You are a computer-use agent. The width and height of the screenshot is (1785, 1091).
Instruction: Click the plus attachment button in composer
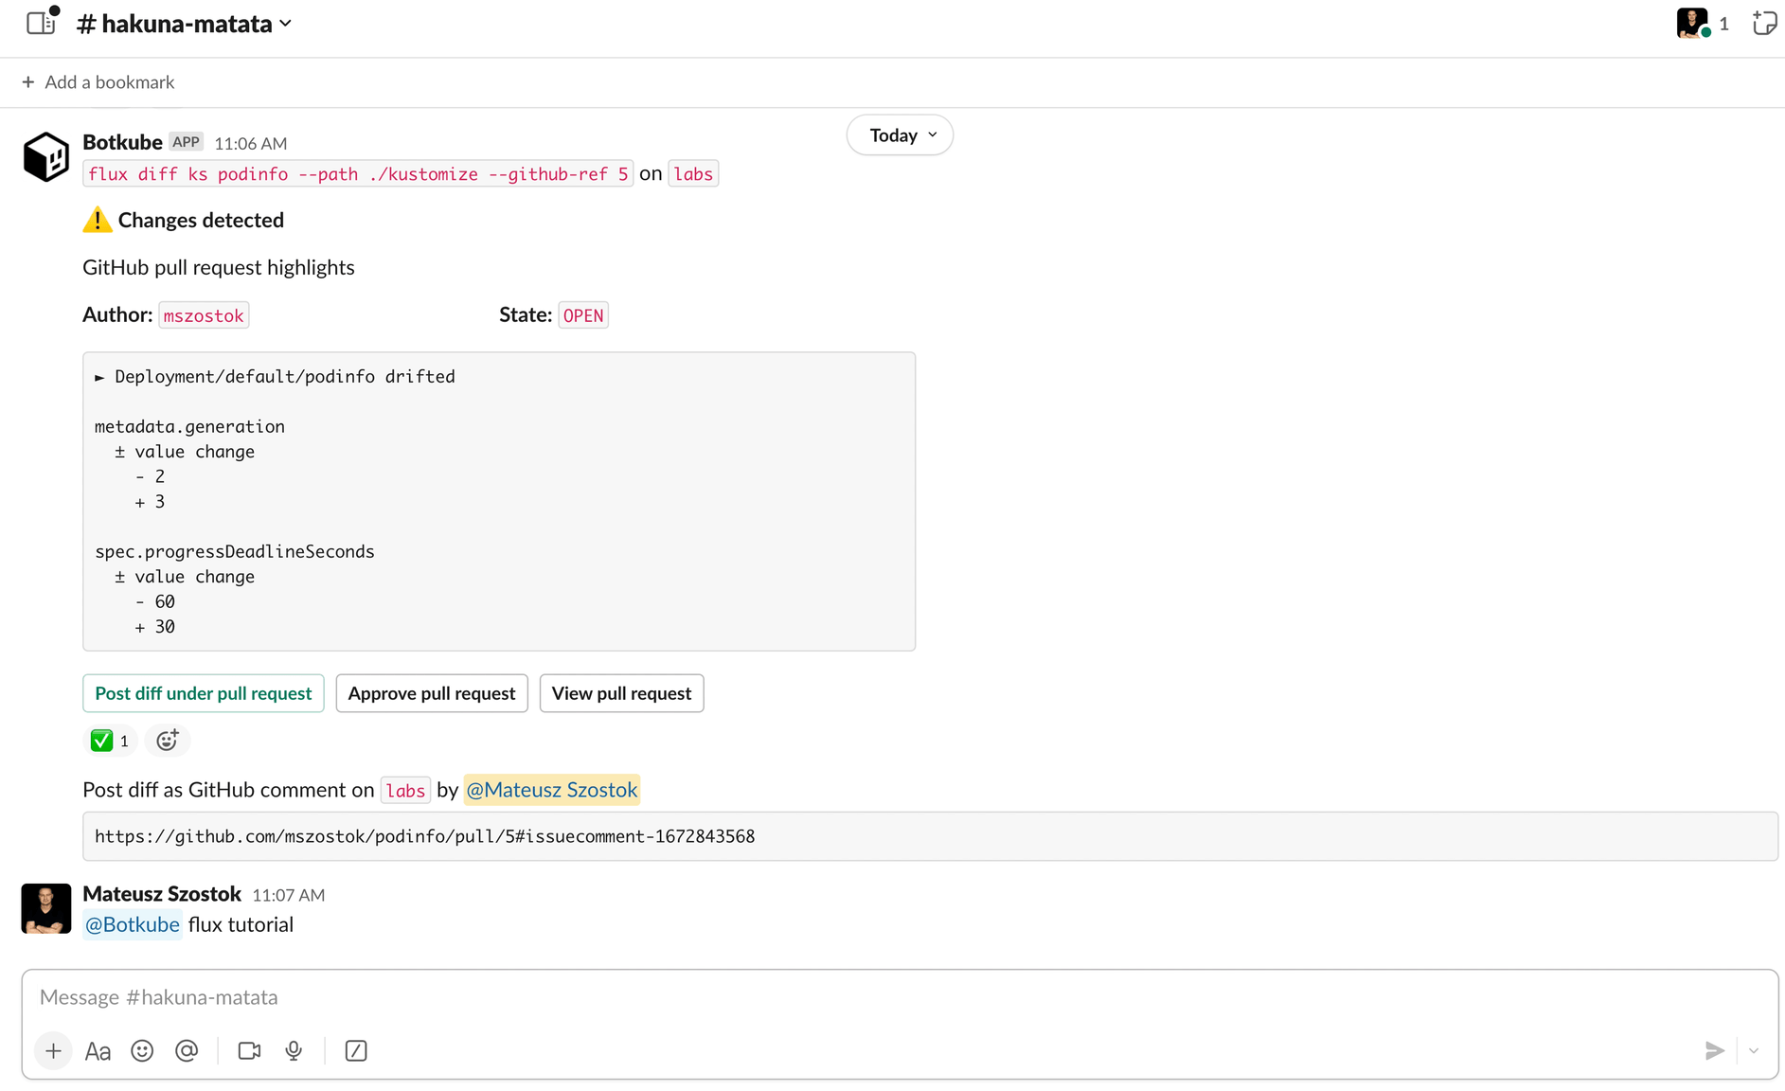pyautogui.click(x=53, y=1050)
